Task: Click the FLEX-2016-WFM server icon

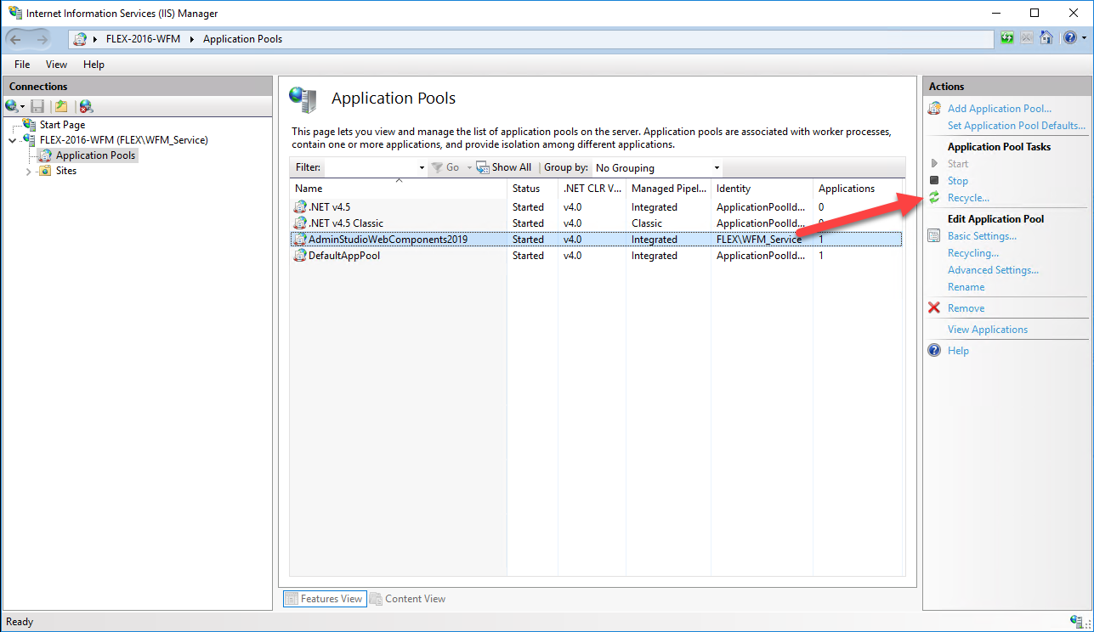Action: (30, 139)
